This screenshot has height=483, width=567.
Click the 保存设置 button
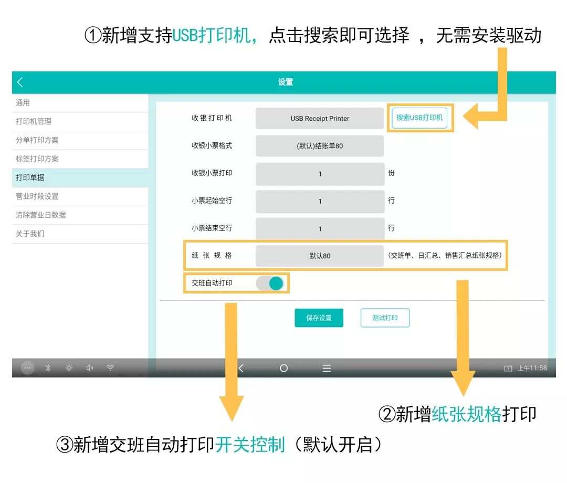click(319, 318)
